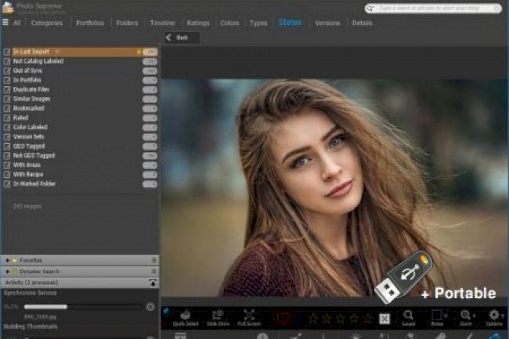Screen dimensions: 509x339
Task: Open the Favorites panel menu grip
Action: click(x=154, y=260)
